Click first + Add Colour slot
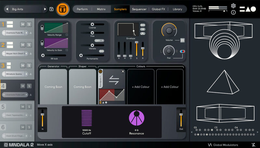 141,87
